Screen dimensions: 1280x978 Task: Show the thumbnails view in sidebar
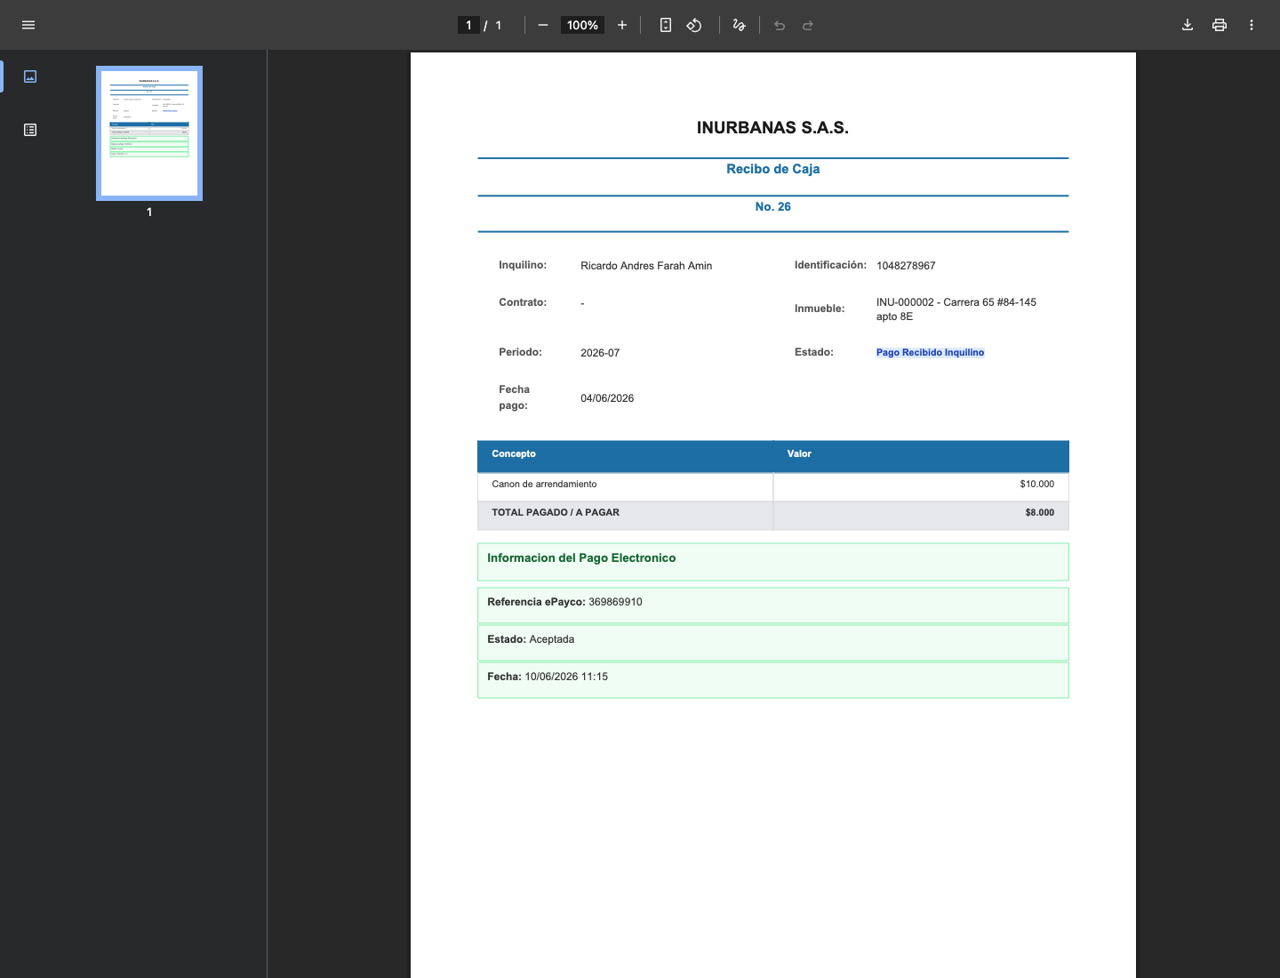pyautogui.click(x=30, y=76)
